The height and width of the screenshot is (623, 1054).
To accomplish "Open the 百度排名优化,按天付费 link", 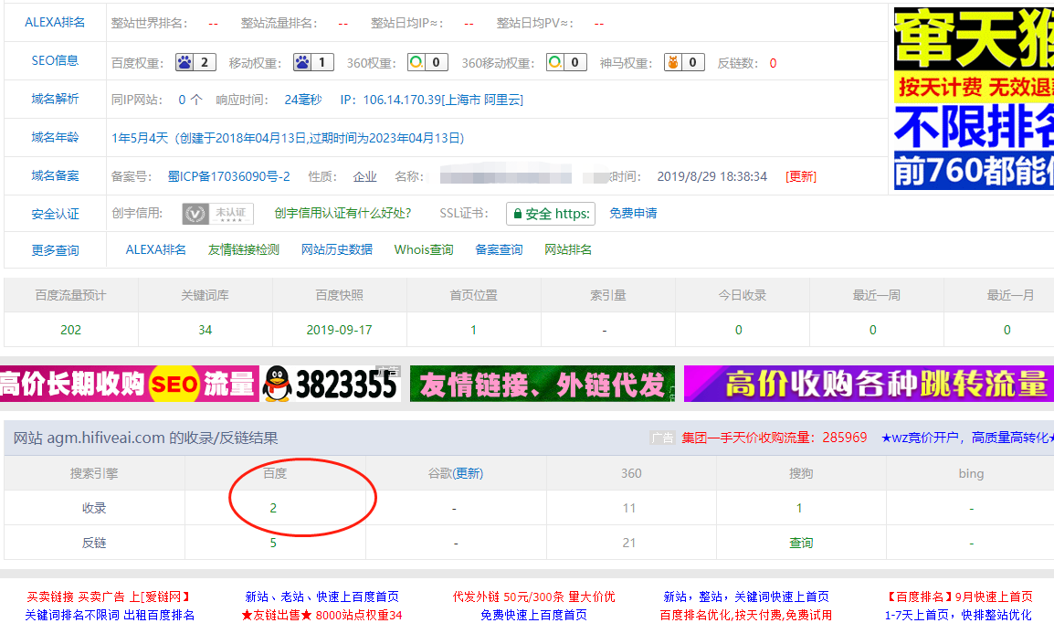I will pos(746,615).
